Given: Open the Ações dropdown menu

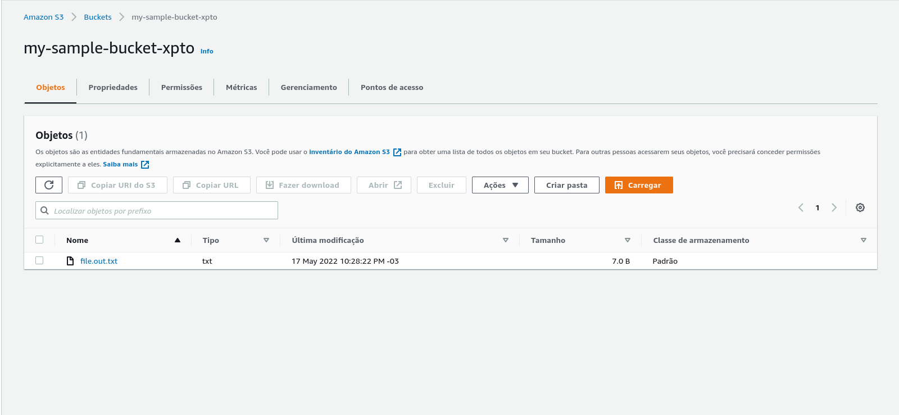Looking at the screenshot, I should click(500, 185).
